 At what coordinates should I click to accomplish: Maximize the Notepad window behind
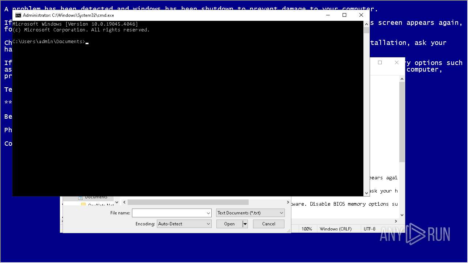pos(380,62)
